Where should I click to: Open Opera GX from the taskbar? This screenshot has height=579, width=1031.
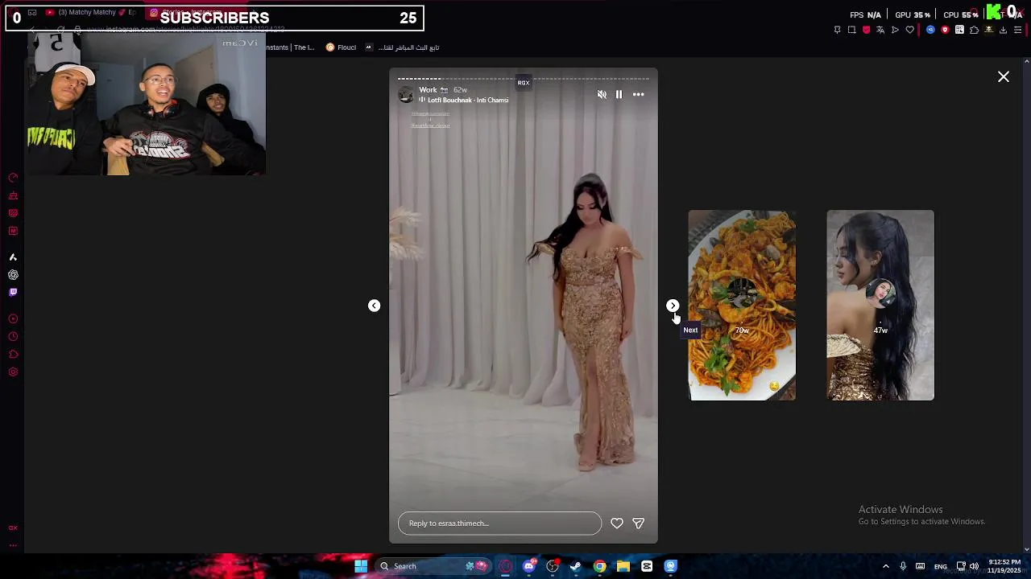coord(505,566)
